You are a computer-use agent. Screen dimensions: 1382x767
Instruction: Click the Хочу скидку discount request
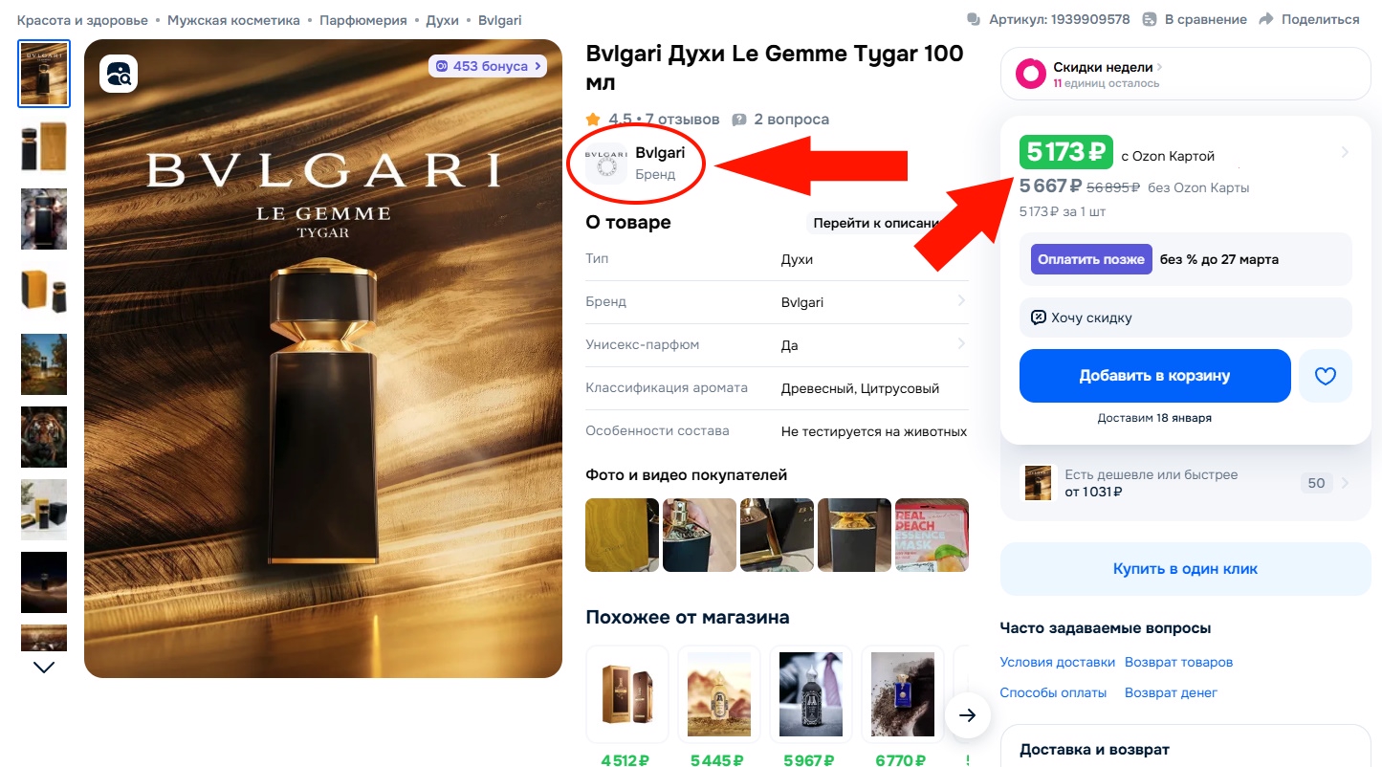pos(1186,318)
